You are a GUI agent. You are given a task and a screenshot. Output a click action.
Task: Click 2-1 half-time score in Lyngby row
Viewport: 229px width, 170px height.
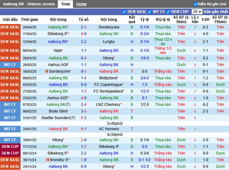click(x=205, y=42)
